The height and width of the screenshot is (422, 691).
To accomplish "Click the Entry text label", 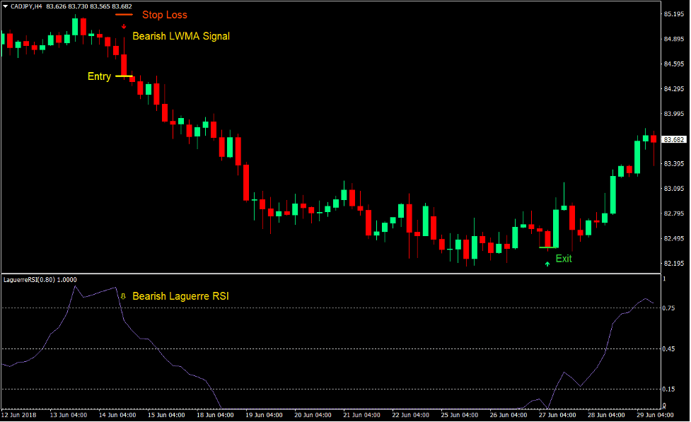I will pos(99,76).
